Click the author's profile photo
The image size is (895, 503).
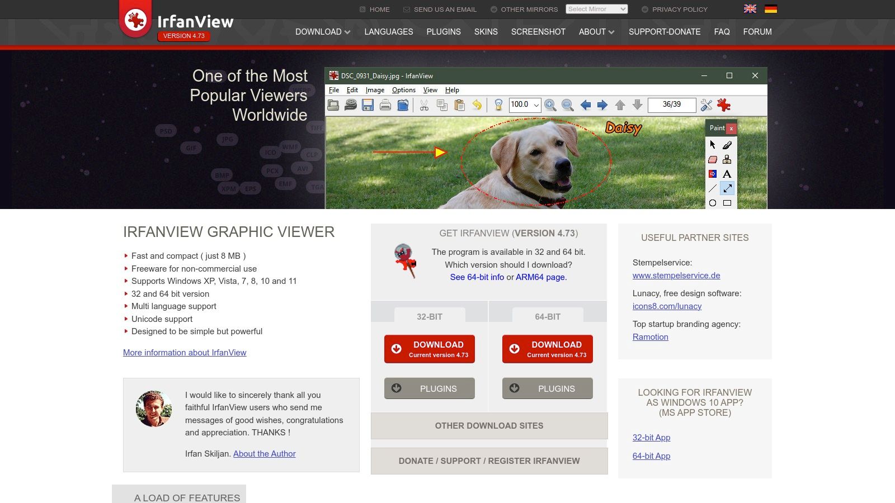(x=154, y=409)
